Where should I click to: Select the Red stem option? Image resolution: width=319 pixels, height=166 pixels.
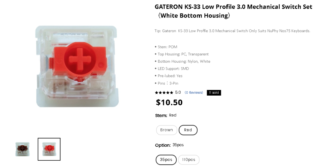point(188,130)
